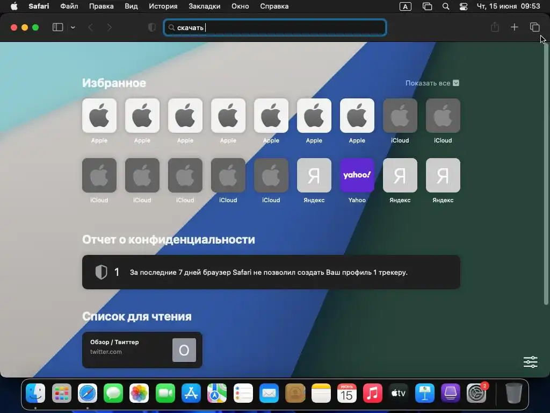This screenshot has width=550, height=413.
Task: Open the Обзор / Твиттер reading list item
Action: (142, 350)
